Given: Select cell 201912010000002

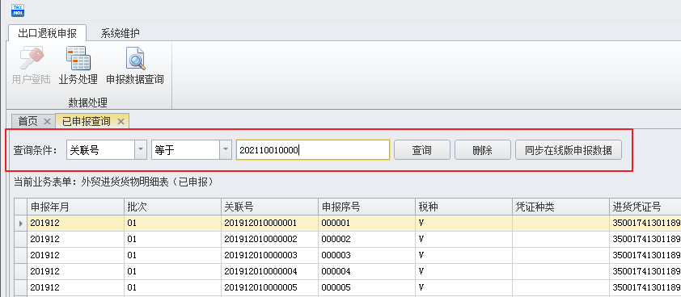Looking at the screenshot, I should [x=269, y=240].
